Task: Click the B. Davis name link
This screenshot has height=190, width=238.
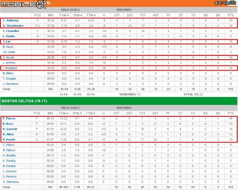Action: point(8,47)
